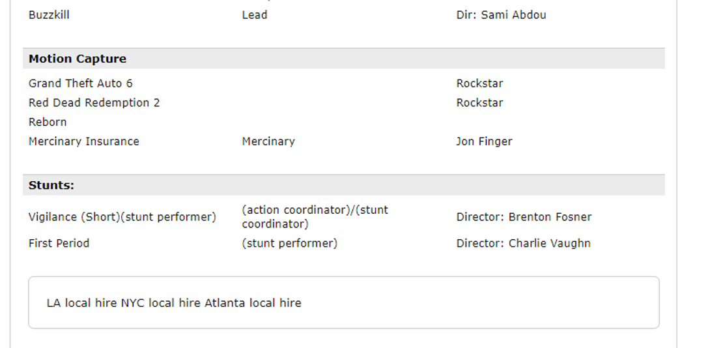The width and height of the screenshot is (708, 348).
Task: Select the Grand Theft Auto 6 credit
Action: pyautogui.click(x=80, y=83)
